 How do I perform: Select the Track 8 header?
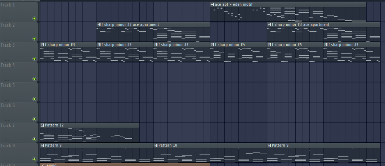click(19, 153)
